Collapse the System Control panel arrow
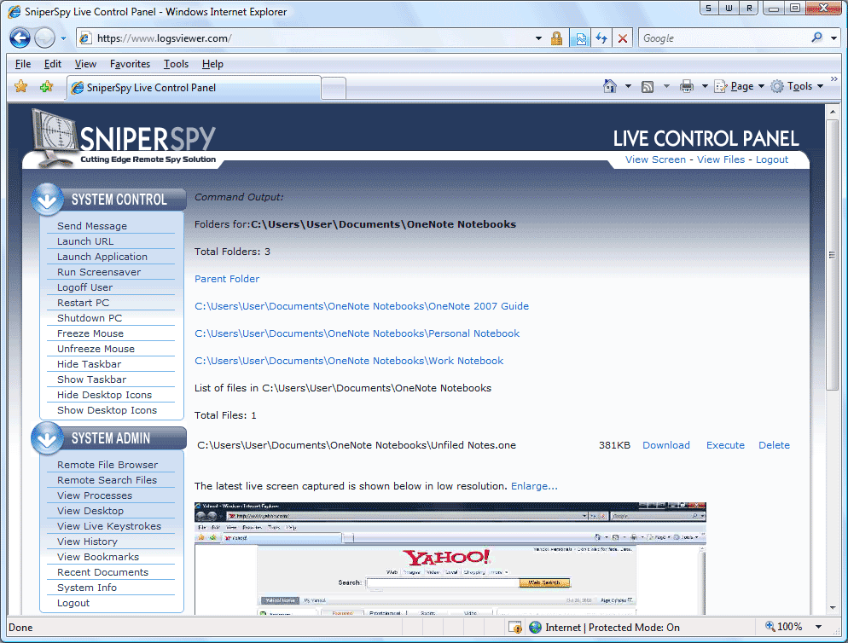 pos(48,200)
